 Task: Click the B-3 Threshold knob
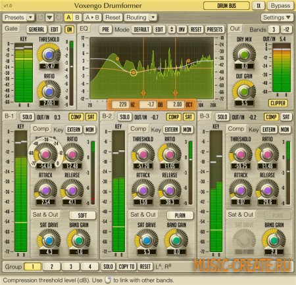tap(241, 154)
